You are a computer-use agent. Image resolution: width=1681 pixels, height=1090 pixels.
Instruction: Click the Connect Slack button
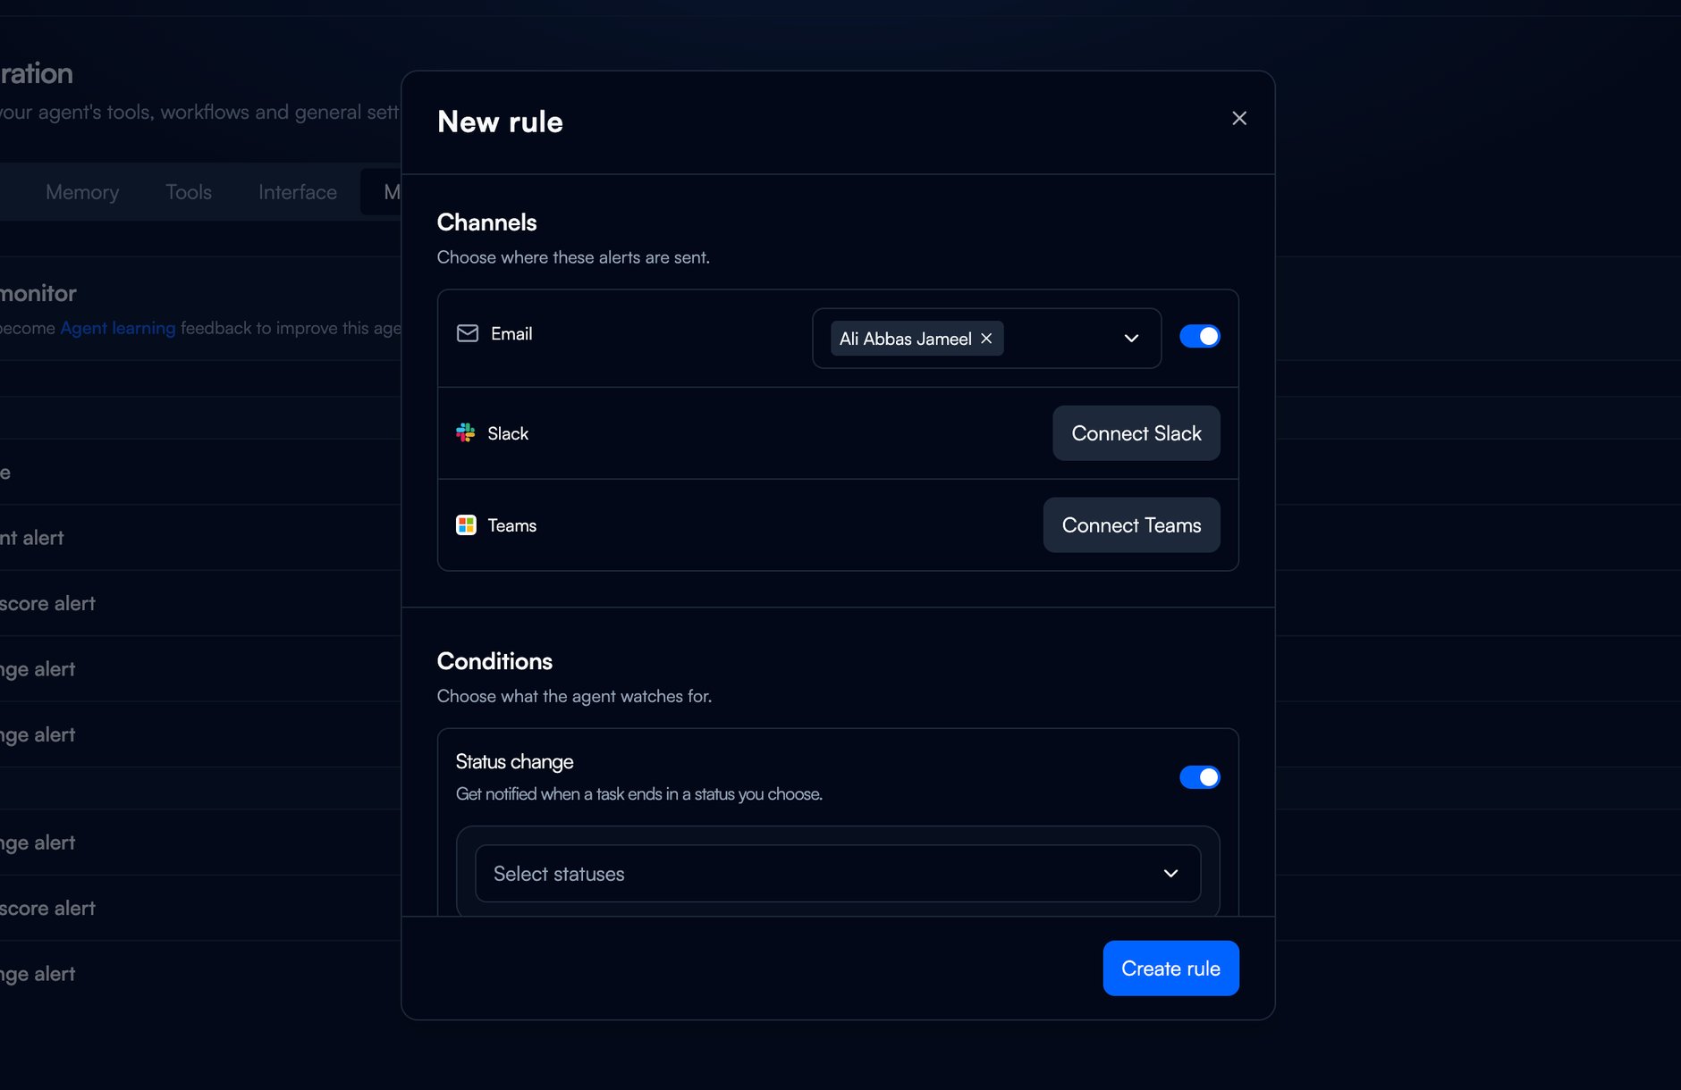click(1136, 433)
